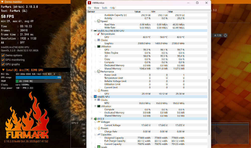251x148 pixels.
Task: Select the Power Limit row
Action: tap(147, 75)
